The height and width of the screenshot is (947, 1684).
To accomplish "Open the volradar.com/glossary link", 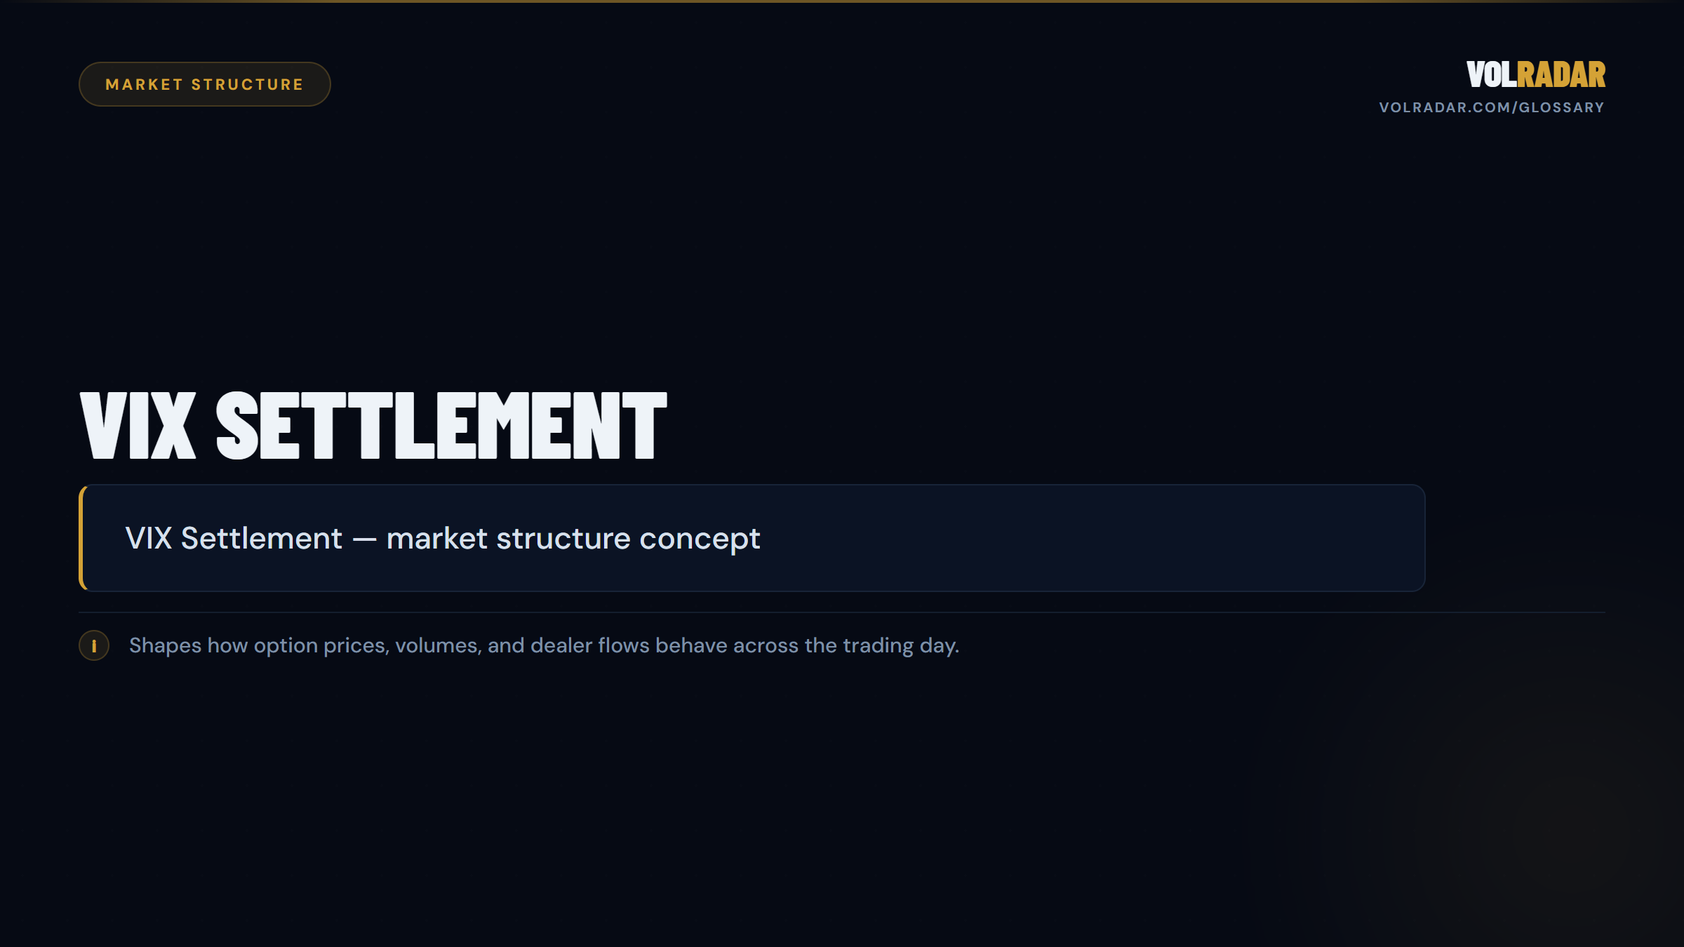I will coord(1492,107).
